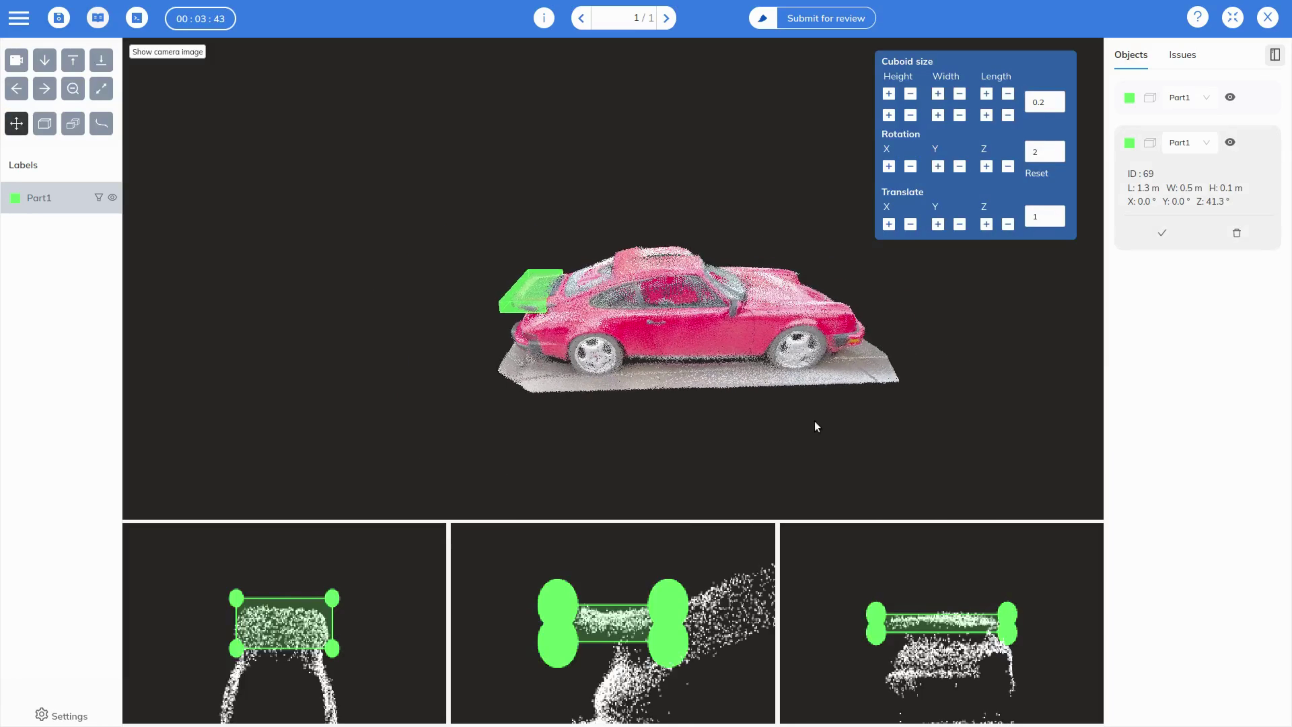Screen dimensions: 1292x727
Task: Confirm object with checkmark icon
Action: (1161, 233)
